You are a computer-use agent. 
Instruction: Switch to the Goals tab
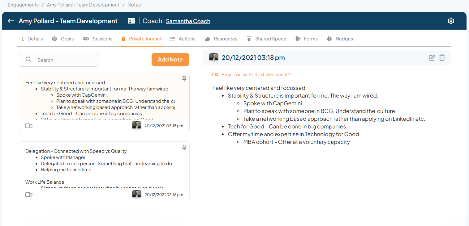pos(63,39)
